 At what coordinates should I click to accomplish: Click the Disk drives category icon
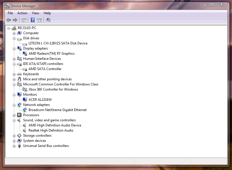pos(19,39)
